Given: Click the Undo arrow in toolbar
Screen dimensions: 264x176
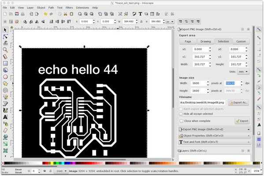Looking at the screenshot, I should pyautogui.click(x=45, y=14).
